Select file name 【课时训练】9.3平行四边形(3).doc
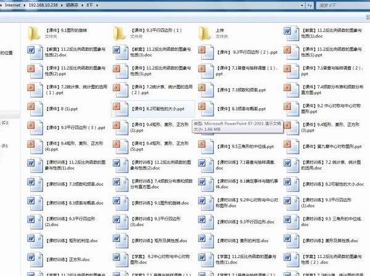 [155, 222]
